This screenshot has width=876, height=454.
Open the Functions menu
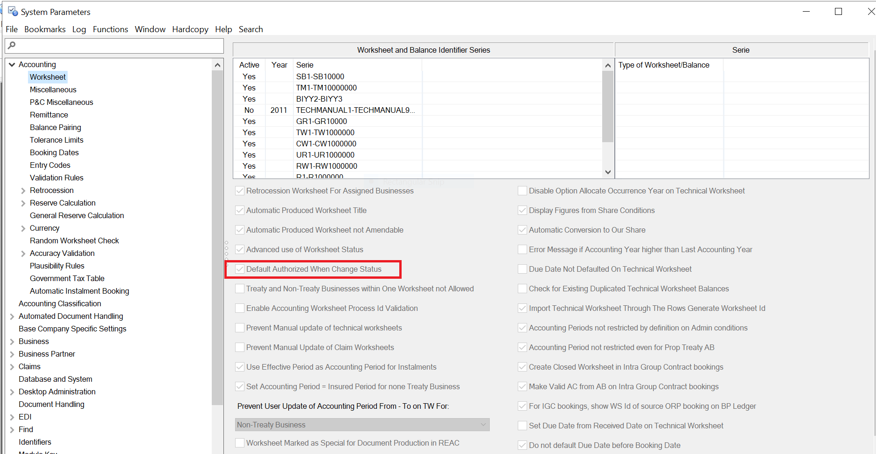coord(110,29)
